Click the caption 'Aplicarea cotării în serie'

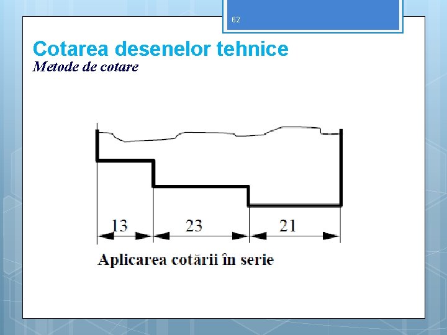(186, 260)
